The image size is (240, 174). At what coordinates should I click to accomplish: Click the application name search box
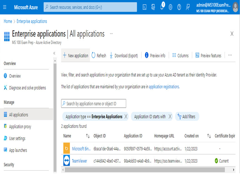point(94,104)
